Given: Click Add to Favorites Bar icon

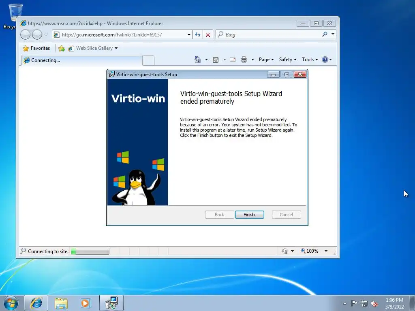Looking at the screenshot, I should point(62,49).
